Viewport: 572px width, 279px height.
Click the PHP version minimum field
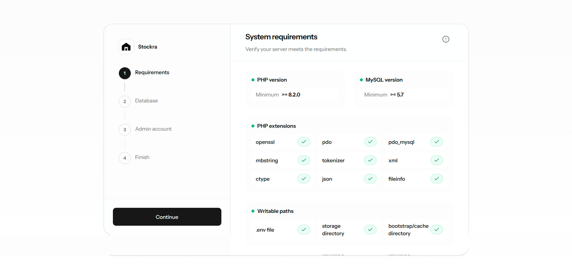295,95
